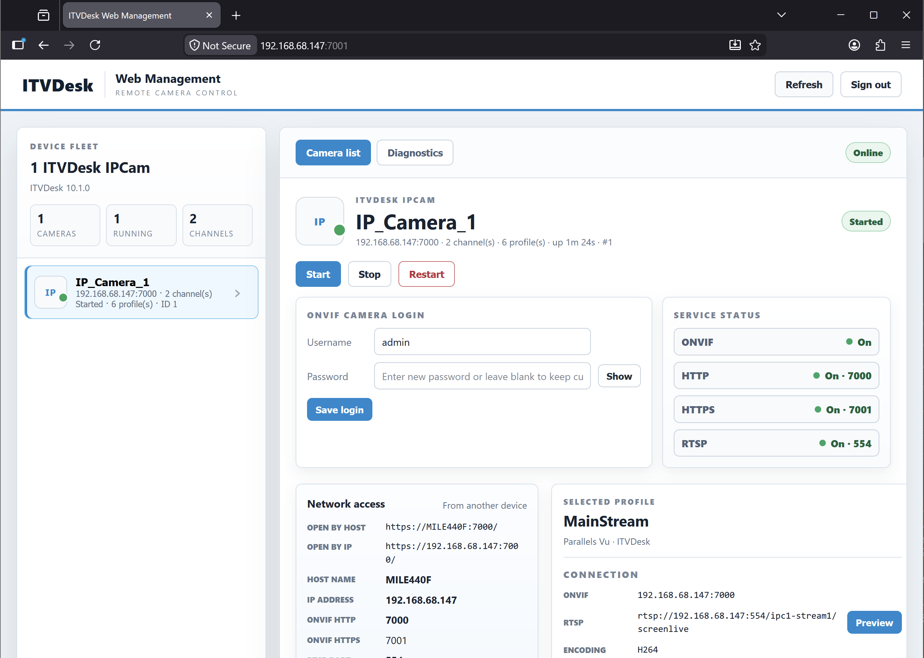Click the ITVDesk logo

pyautogui.click(x=58, y=85)
